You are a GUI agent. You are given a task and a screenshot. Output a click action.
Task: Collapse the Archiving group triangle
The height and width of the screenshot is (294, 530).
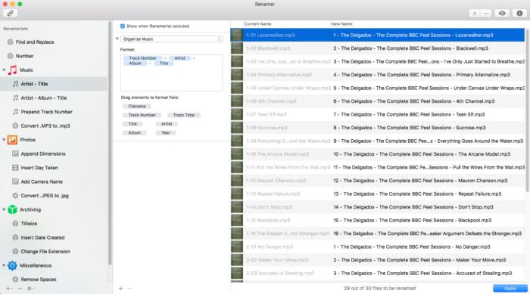[x=4, y=209]
